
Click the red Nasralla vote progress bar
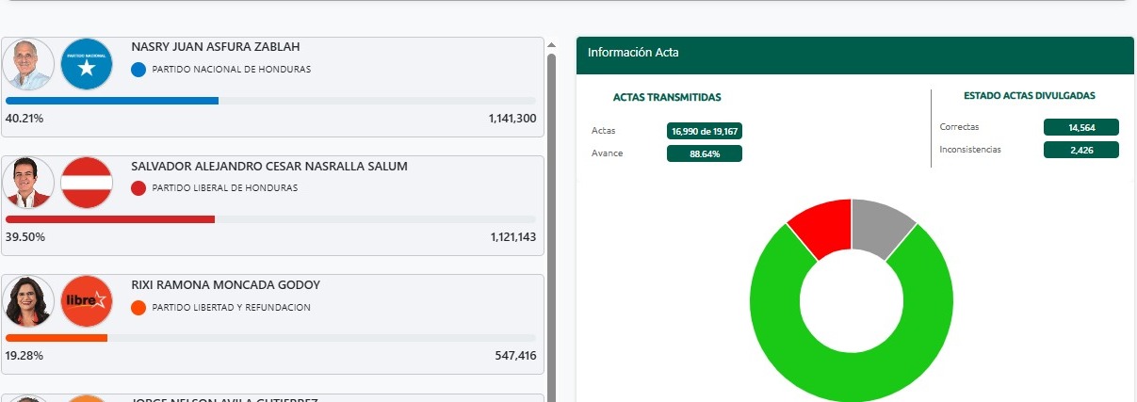pos(110,219)
